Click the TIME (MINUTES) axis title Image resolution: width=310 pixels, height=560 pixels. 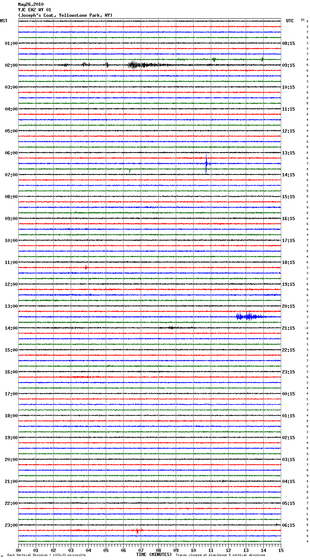(x=154, y=555)
